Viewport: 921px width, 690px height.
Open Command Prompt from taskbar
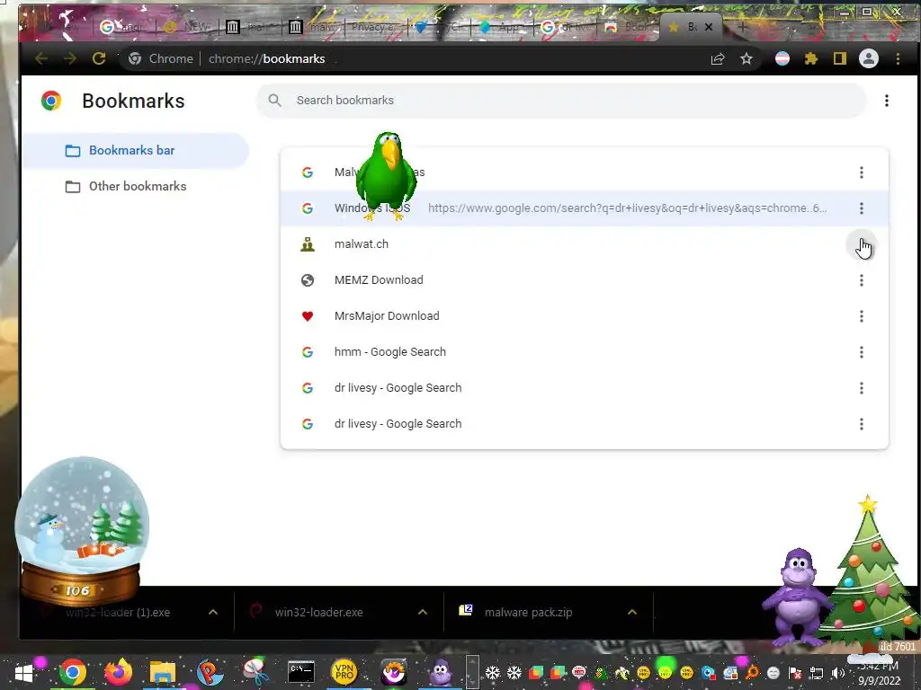(301, 672)
